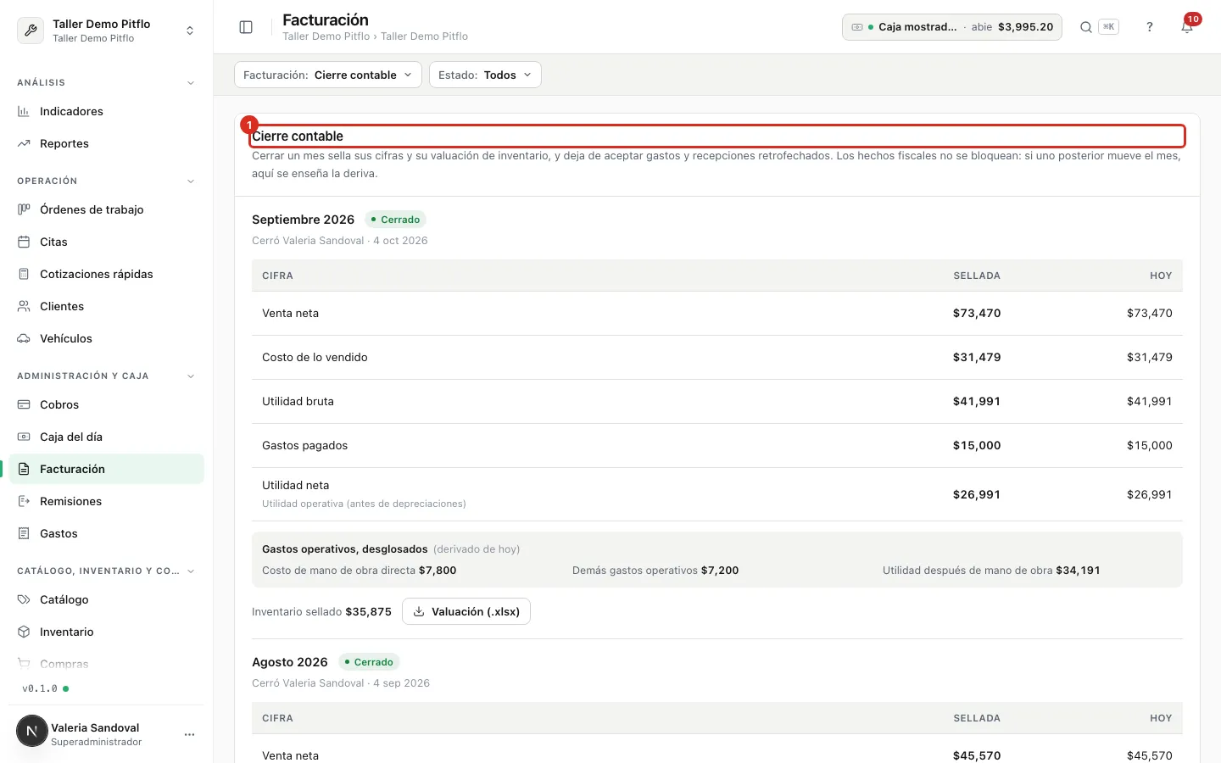Open the search icon in header
Viewport: 1221px width, 763px height.
(x=1085, y=27)
